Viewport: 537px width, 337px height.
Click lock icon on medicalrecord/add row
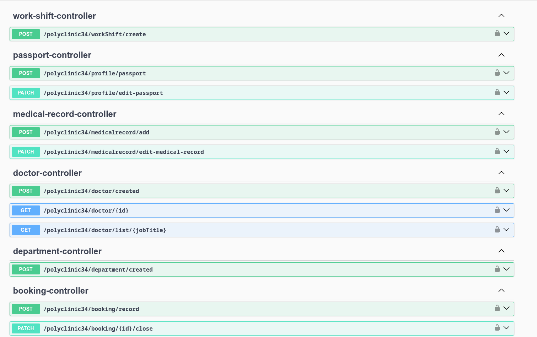[497, 132]
